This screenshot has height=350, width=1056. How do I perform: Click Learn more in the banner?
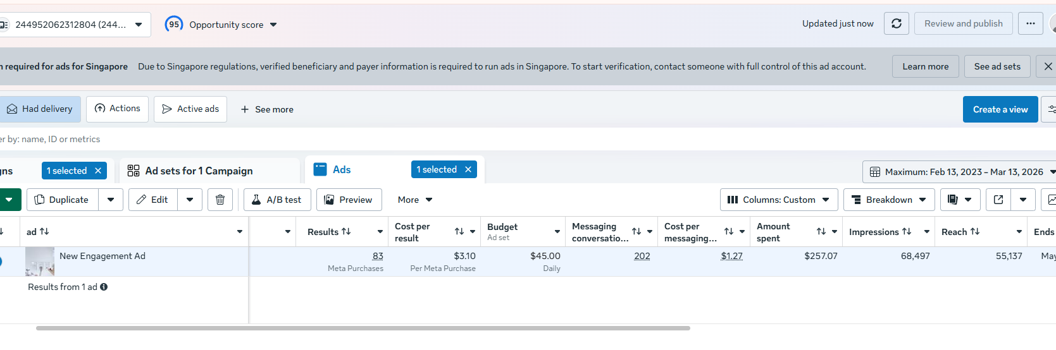(x=925, y=66)
